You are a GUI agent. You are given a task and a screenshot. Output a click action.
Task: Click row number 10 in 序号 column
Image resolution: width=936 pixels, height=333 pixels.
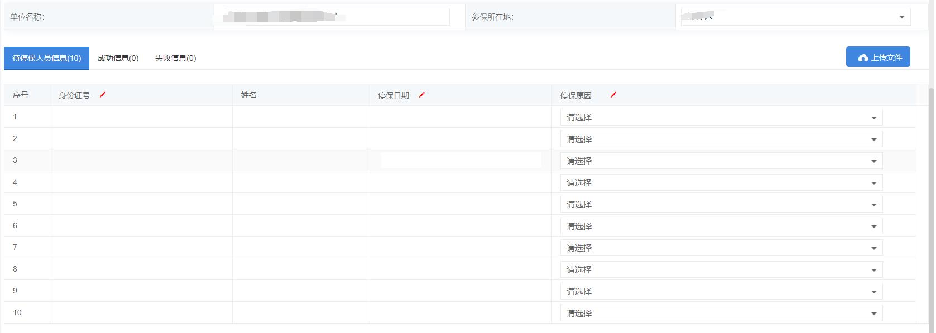17,312
